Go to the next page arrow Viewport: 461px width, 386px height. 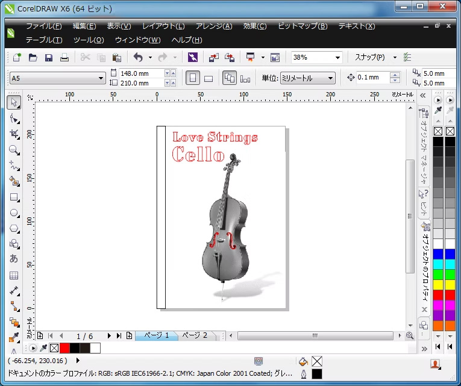(109, 336)
